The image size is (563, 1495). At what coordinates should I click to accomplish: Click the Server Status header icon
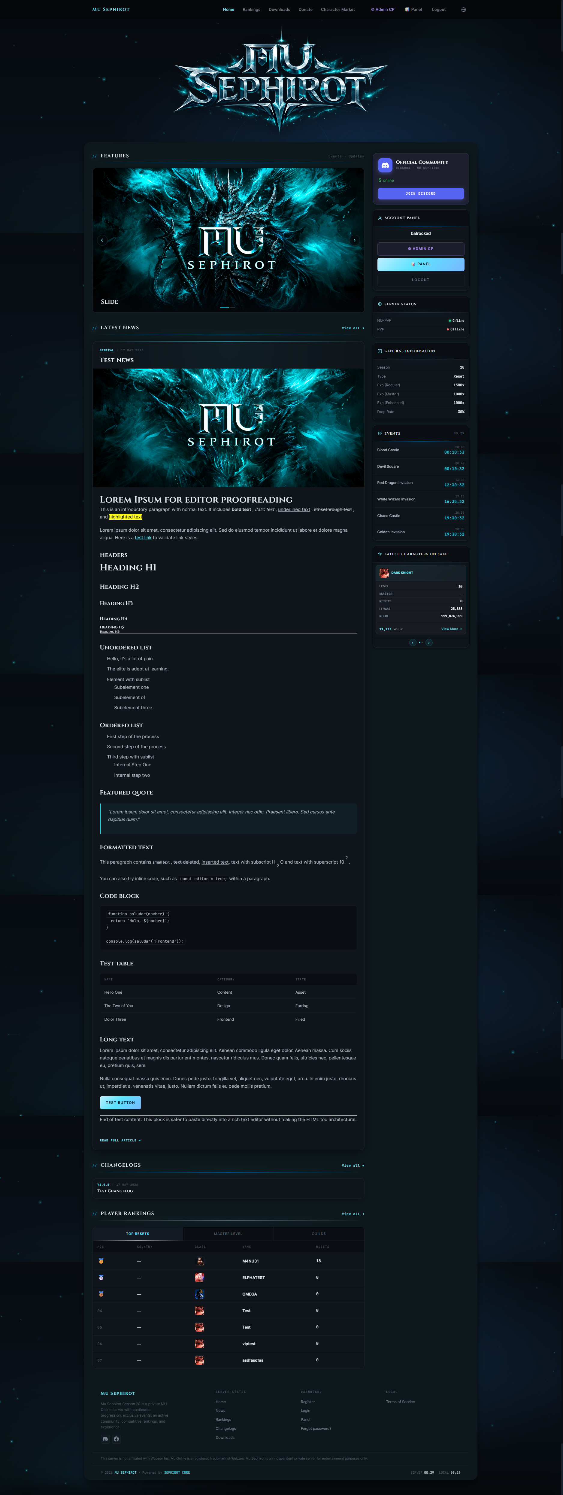pyautogui.click(x=380, y=304)
